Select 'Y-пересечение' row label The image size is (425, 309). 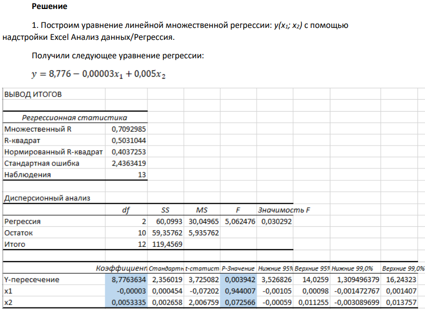point(32,280)
